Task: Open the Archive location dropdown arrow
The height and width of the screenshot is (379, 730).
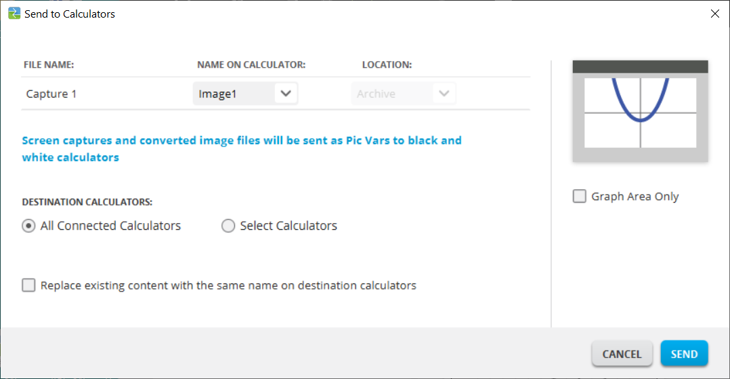Action: 444,94
